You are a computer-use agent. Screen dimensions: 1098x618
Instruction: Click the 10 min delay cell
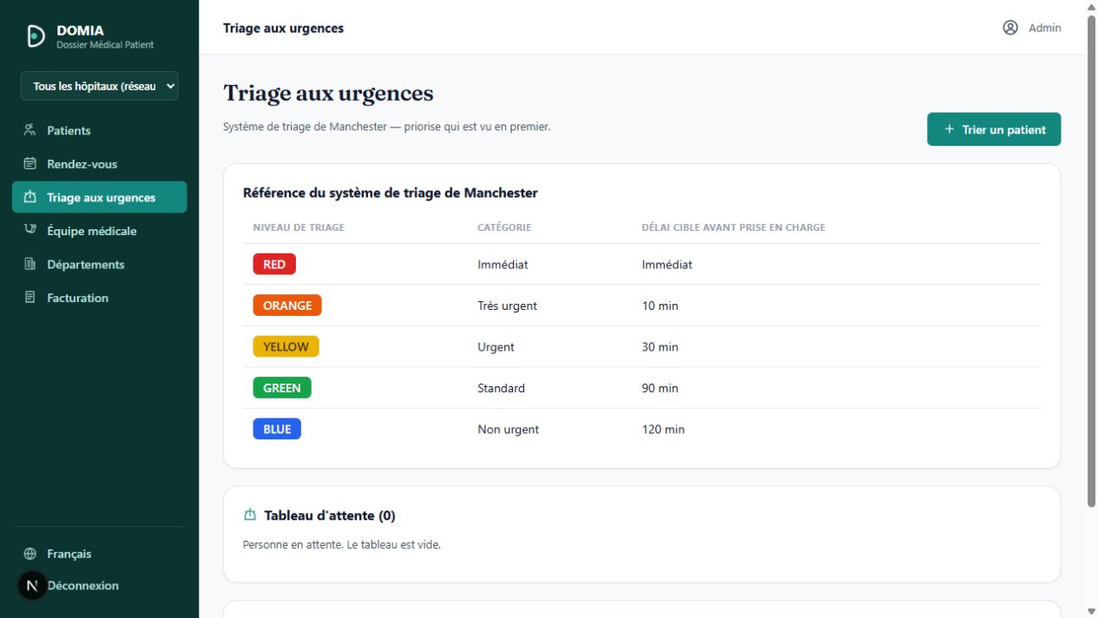pyautogui.click(x=660, y=306)
